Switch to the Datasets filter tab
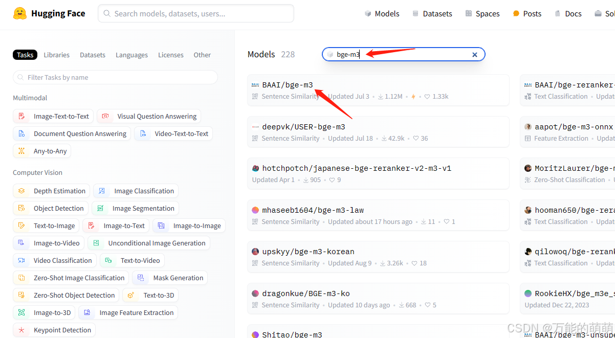 pyautogui.click(x=93, y=55)
